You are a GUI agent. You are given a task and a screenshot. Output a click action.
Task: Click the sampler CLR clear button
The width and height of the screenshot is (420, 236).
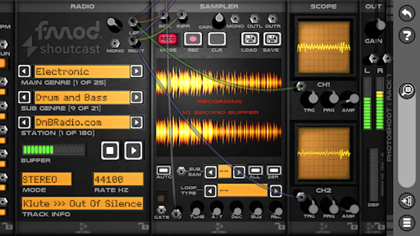click(x=217, y=39)
